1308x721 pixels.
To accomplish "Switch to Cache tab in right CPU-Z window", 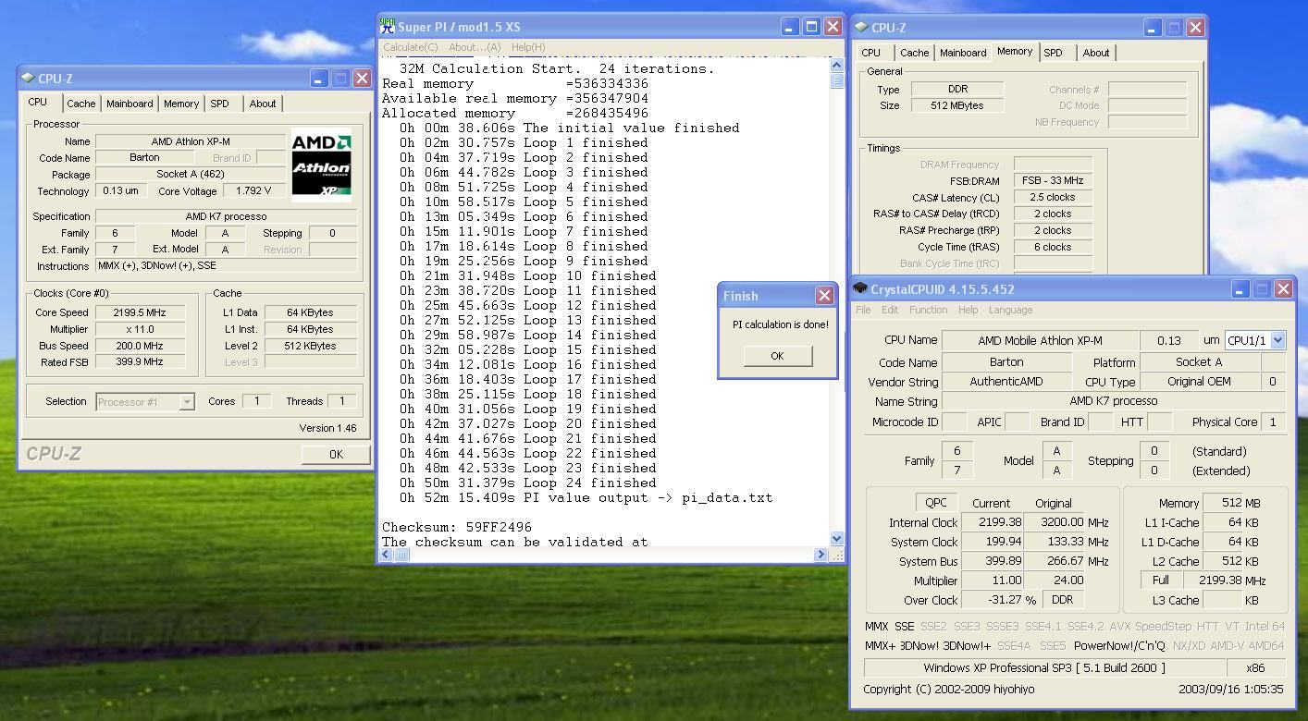I will tap(914, 53).
